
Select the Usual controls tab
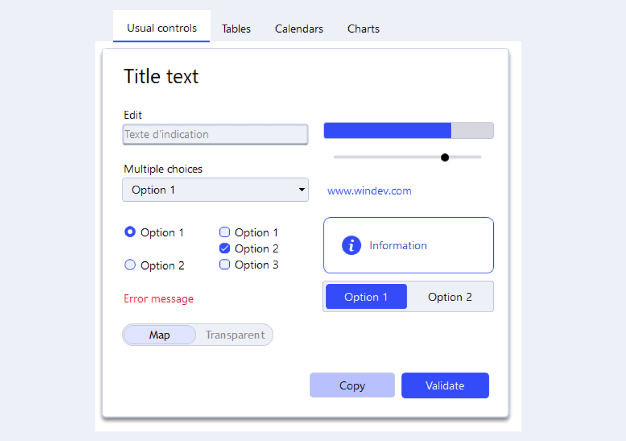pyautogui.click(x=161, y=28)
